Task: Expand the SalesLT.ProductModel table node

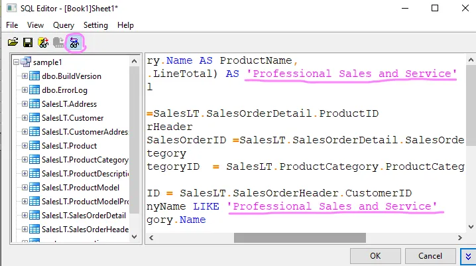Action: (25, 188)
